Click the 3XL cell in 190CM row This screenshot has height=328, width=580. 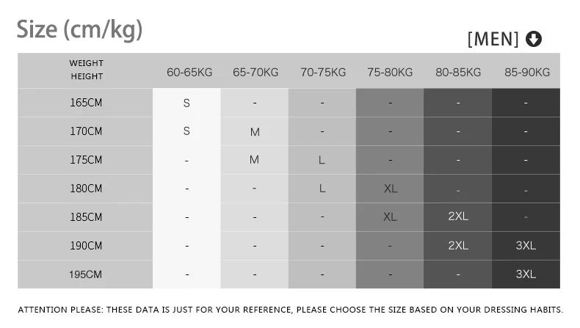coord(526,246)
